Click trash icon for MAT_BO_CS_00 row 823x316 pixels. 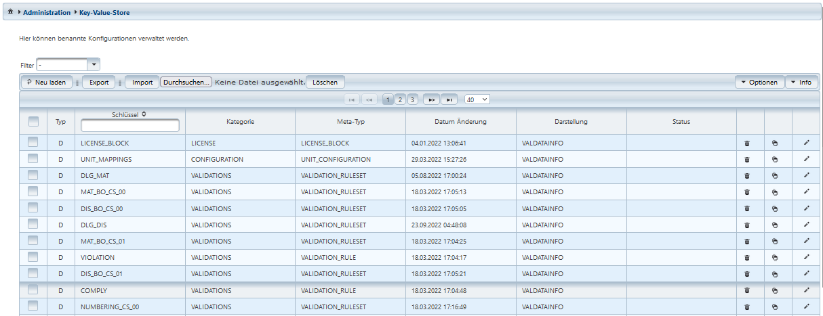[747, 192]
